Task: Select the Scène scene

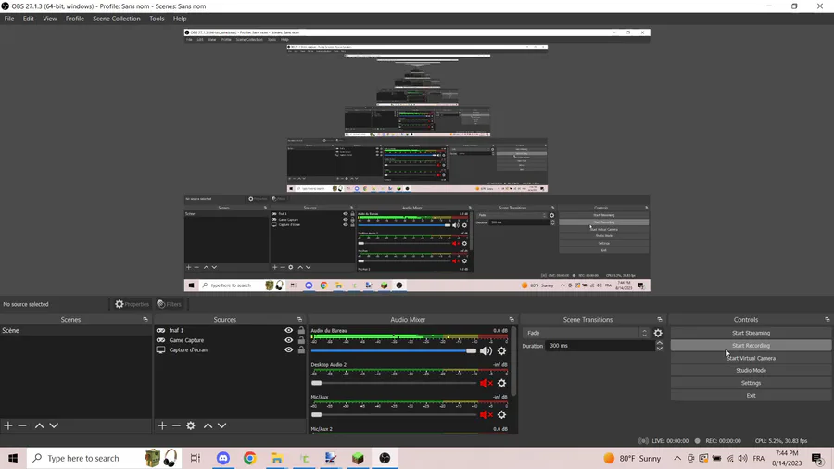Action: tap(76, 330)
